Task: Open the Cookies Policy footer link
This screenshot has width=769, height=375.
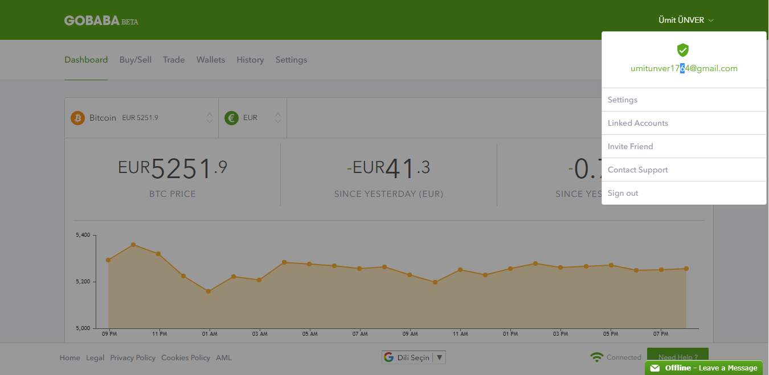Action: 186,358
